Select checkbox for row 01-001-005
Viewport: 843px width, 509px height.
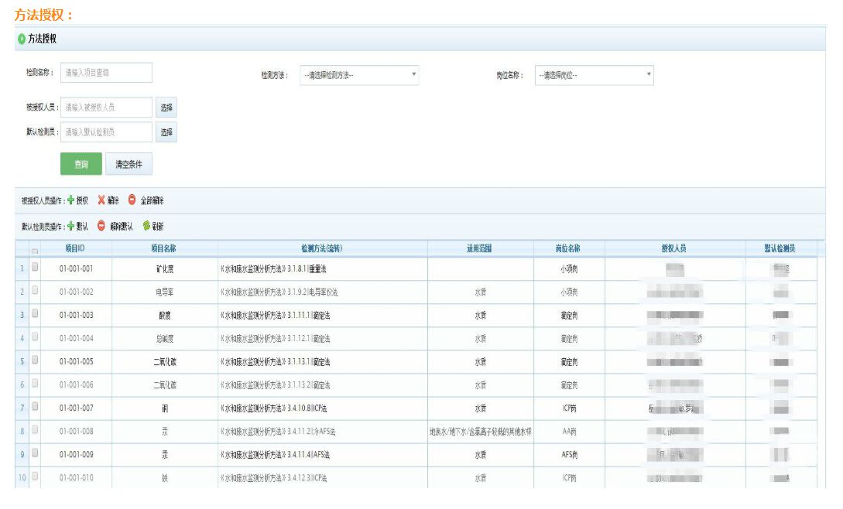click(x=34, y=361)
